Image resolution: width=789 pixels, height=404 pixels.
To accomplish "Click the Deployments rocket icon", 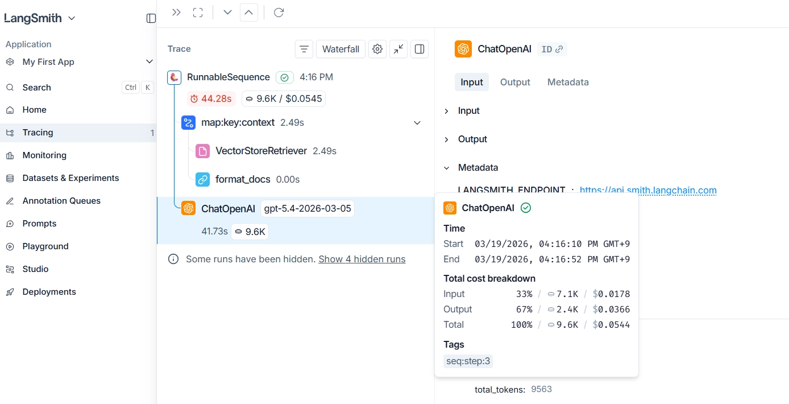I will (10, 292).
